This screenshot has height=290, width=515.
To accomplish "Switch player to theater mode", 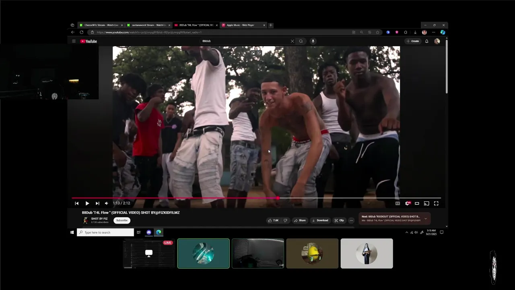I will (x=417, y=203).
